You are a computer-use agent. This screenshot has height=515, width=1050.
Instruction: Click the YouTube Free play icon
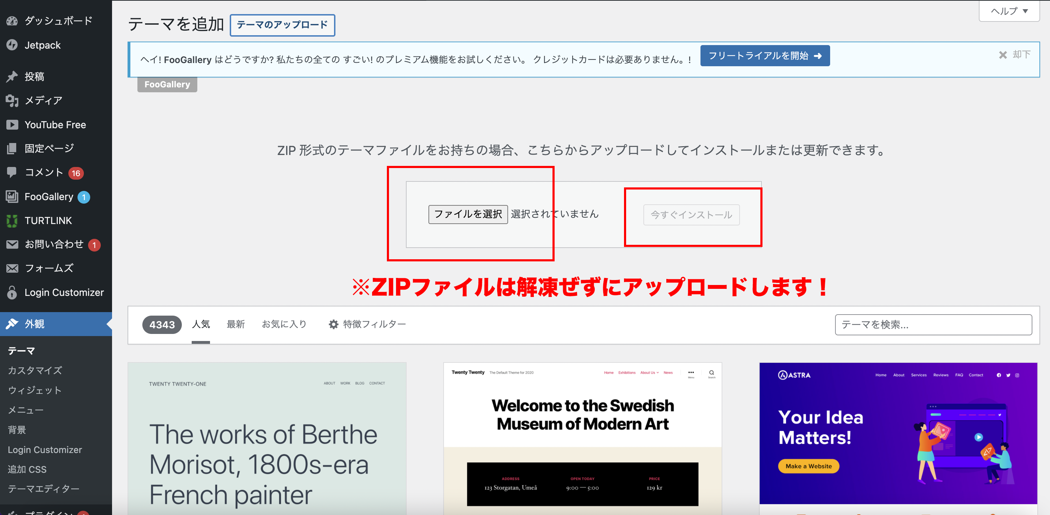point(12,125)
